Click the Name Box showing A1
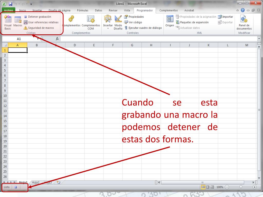263x197 pixels. point(19,39)
